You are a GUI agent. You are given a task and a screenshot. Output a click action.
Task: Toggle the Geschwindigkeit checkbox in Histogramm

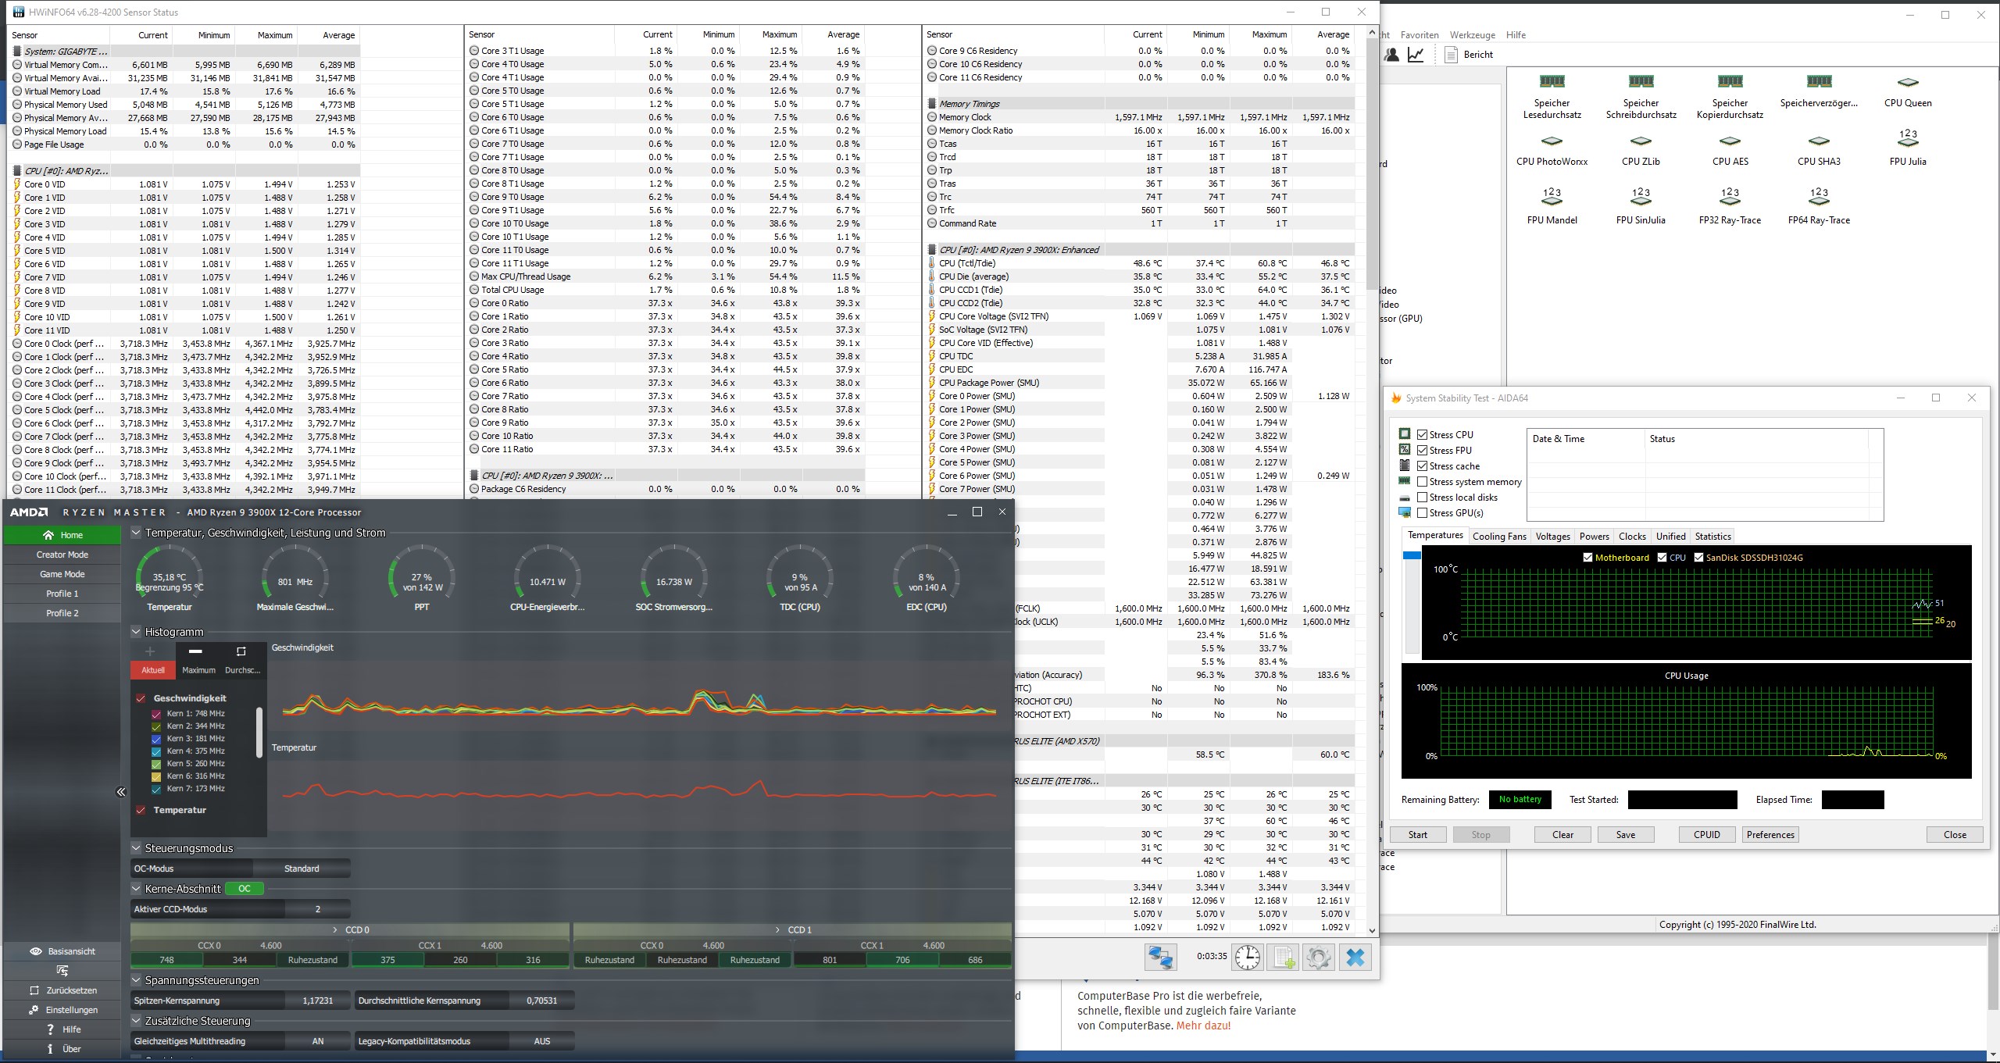(141, 698)
